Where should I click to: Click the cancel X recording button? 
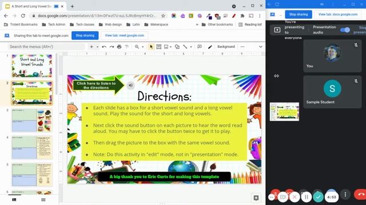[x=295, y=197]
